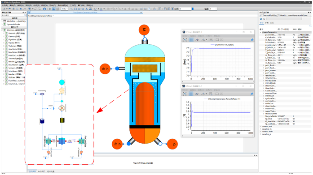This screenshot has width=313, height=175.
Task: Toggle grid icon in first plot window
Action: pos(191,40)
